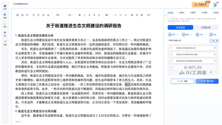Image resolution: width=222 pixels, height=125 pixels.
Task: Apply italic formatting from toolbar
Action: click(84, 15)
